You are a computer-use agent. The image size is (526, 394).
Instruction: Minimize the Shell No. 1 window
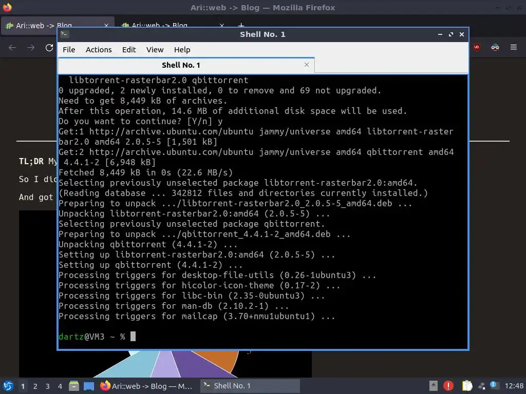pos(440,34)
